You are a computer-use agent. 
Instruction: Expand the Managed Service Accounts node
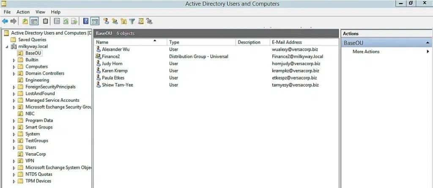pos(14,100)
